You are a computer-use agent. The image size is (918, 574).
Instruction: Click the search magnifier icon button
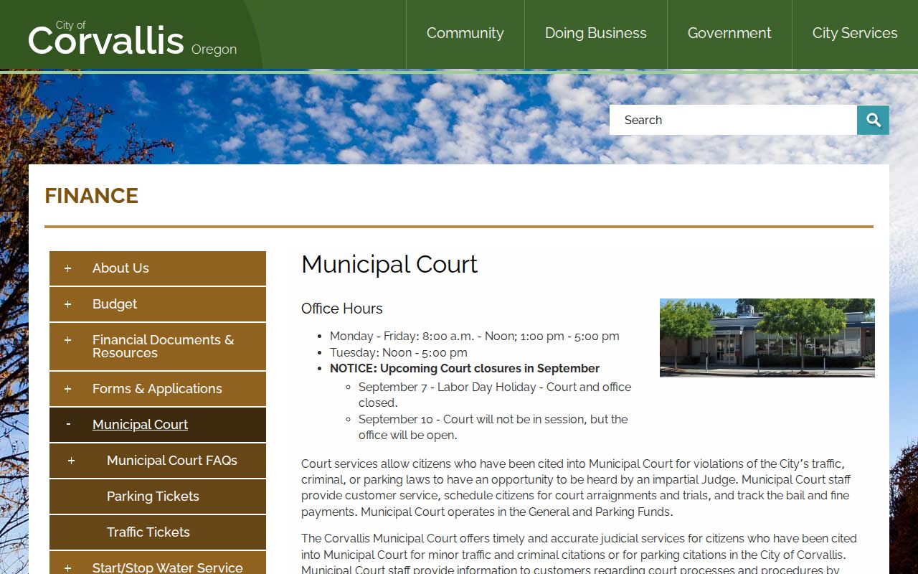pyautogui.click(x=873, y=120)
